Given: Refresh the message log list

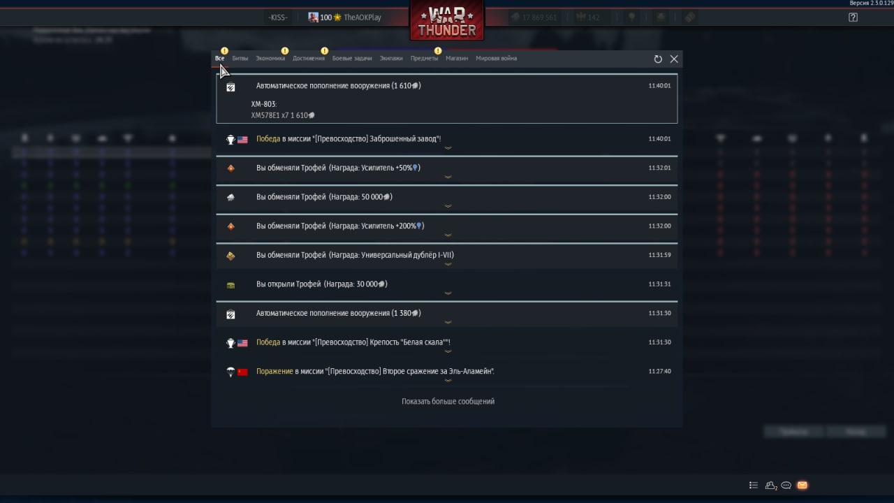Looking at the screenshot, I should 658,59.
